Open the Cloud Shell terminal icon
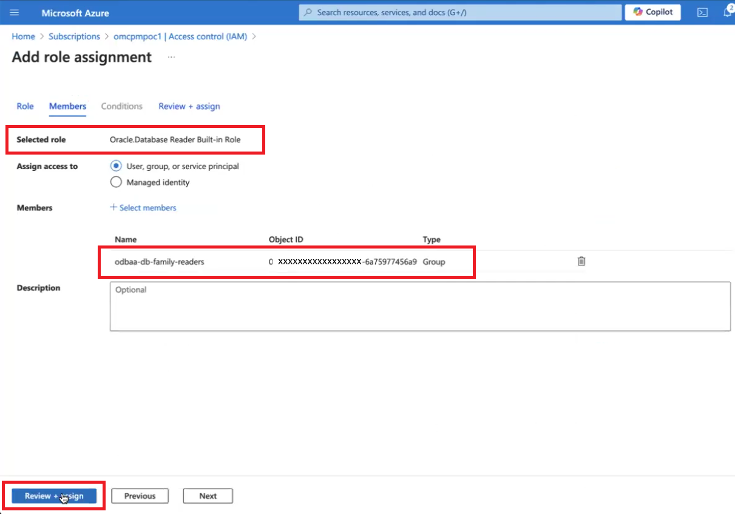The width and height of the screenshot is (735, 514). click(702, 12)
